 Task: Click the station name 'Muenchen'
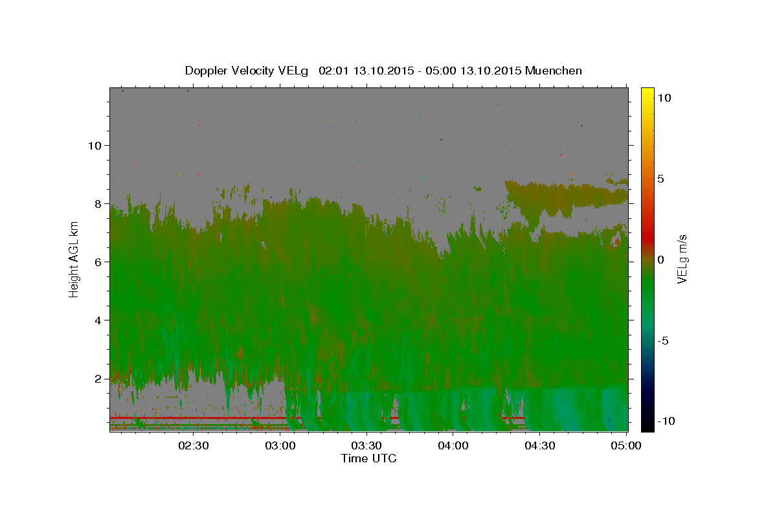click(554, 71)
